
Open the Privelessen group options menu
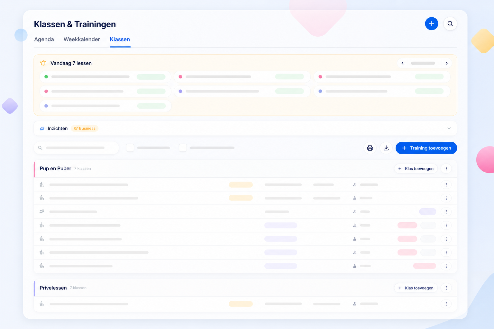pos(446,288)
